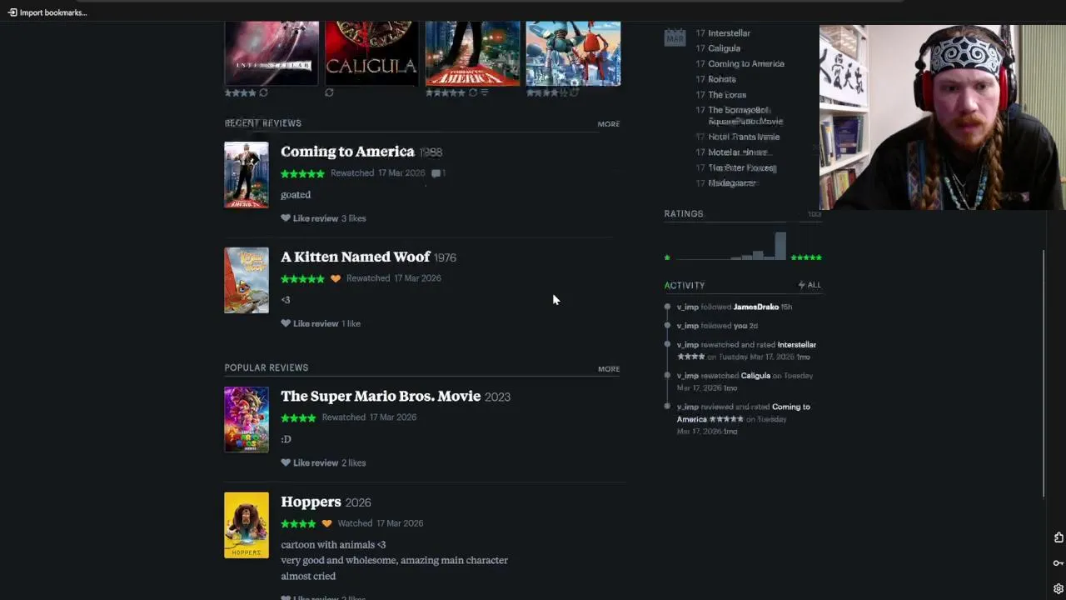Image resolution: width=1066 pixels, height=600 pixels.
Task: Click the ALL link in Activity
Action: click(814, 285)
